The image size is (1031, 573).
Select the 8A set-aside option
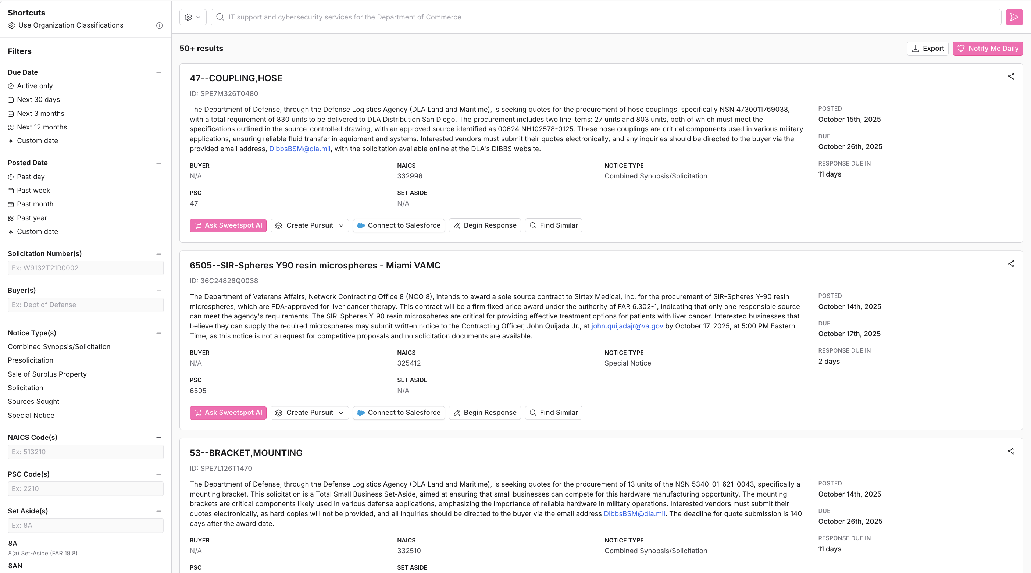click(13, 543)
